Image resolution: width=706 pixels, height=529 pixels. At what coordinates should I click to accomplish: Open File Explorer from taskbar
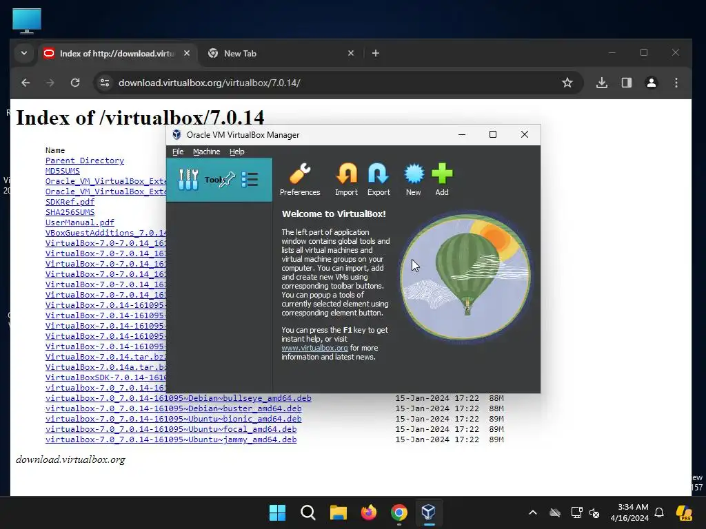coord(338,512)
